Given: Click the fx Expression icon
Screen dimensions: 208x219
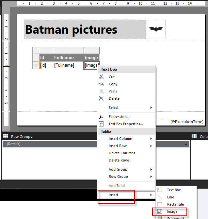Looking at the screenshot, I should point(101,117).
